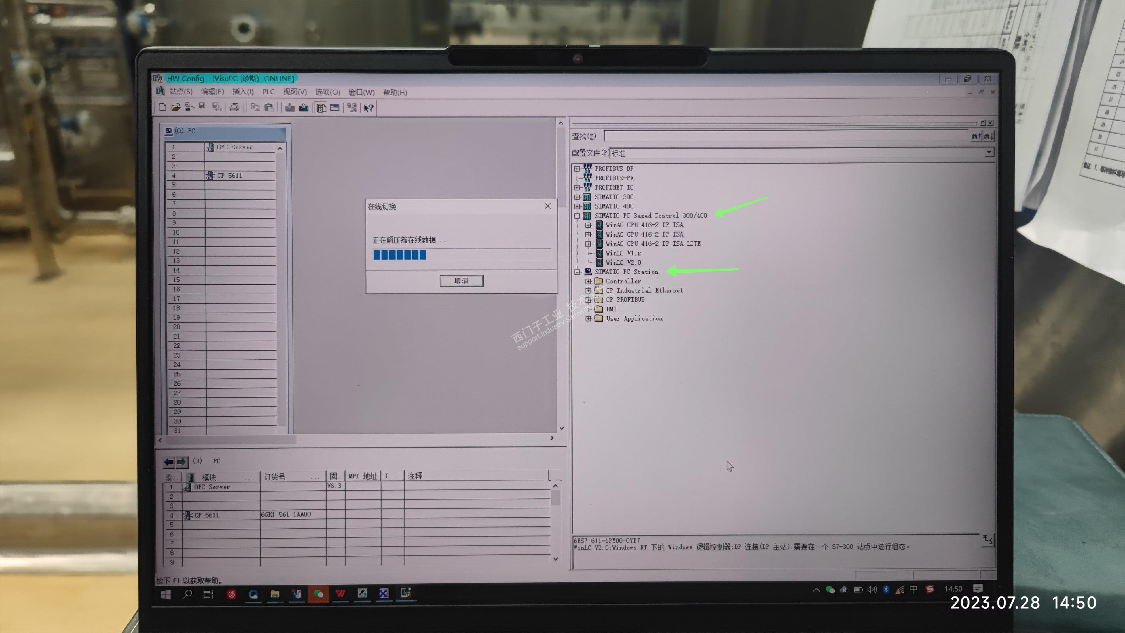Click the New station toolbar icon
1125x633 pixels.
coord(162,107)
